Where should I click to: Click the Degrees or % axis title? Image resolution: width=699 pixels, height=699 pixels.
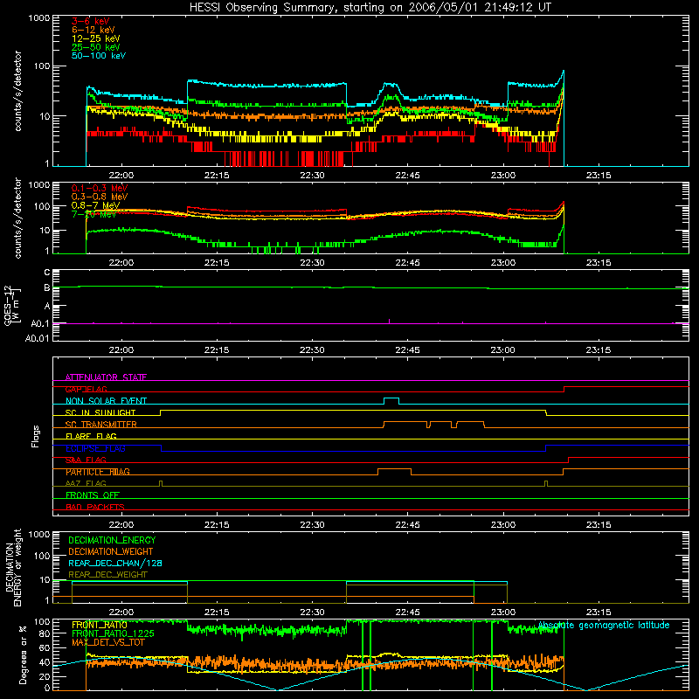coord(23,654)
